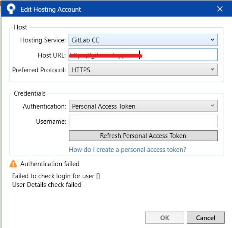Click the 'Preferred Protocol:' label
This screenshot has width=232, height=228.
tap(39, 70)
